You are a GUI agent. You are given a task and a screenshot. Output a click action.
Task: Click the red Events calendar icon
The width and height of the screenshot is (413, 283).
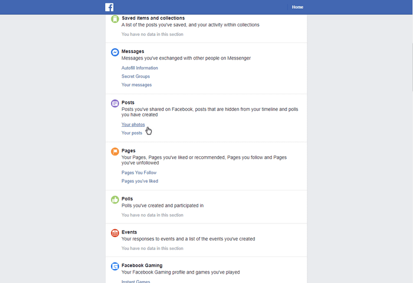tap(115, 233)
